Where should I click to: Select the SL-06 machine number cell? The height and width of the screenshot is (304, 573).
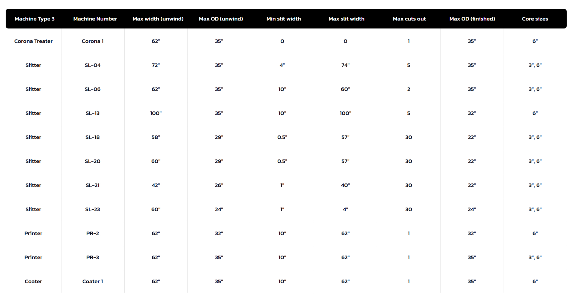point(93,89)
